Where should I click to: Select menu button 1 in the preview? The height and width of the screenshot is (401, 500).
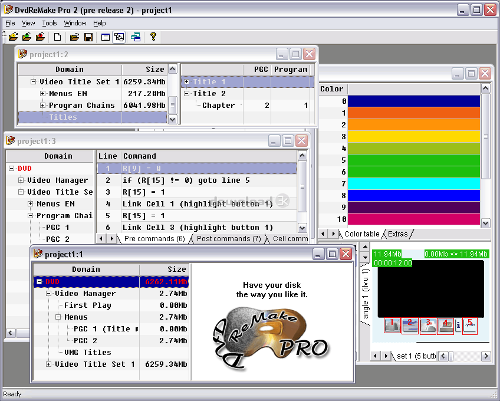[x=392, y=326]
